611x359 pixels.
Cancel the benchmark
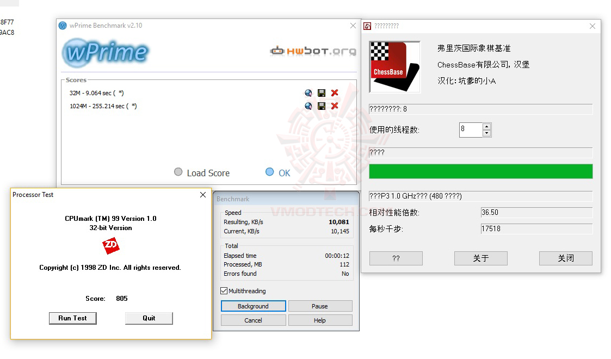tap(254, 320)
